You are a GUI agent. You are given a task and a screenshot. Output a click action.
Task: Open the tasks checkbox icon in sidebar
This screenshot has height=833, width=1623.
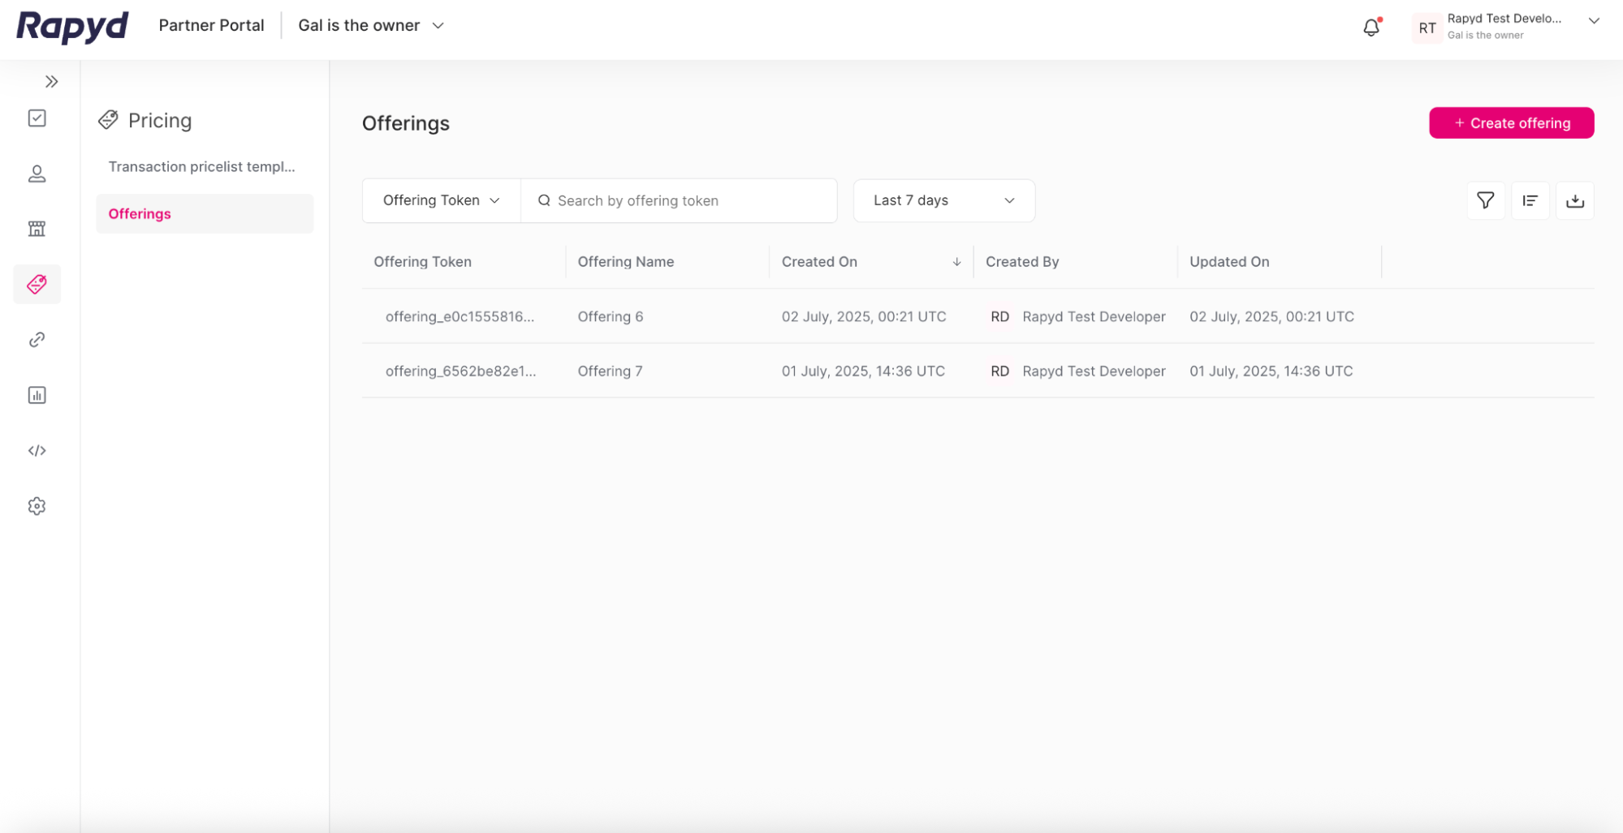[x=37, y=118]
